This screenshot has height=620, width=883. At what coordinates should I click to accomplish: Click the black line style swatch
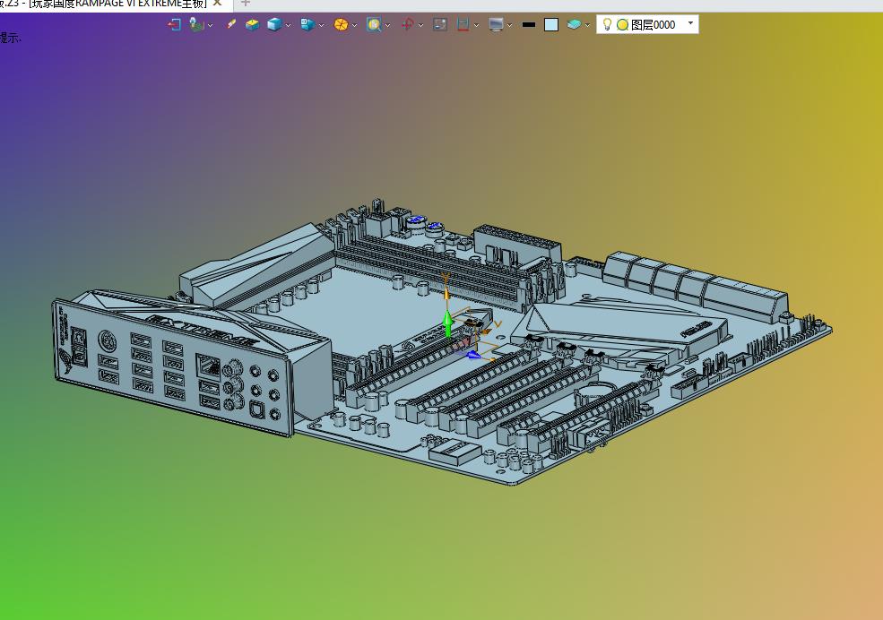pyautogui.click(x=529, y=25)
